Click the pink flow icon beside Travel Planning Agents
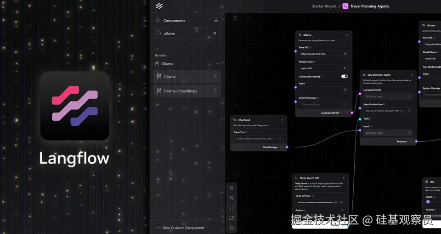This screenshot has width=441, height=234. pos(345,6)
